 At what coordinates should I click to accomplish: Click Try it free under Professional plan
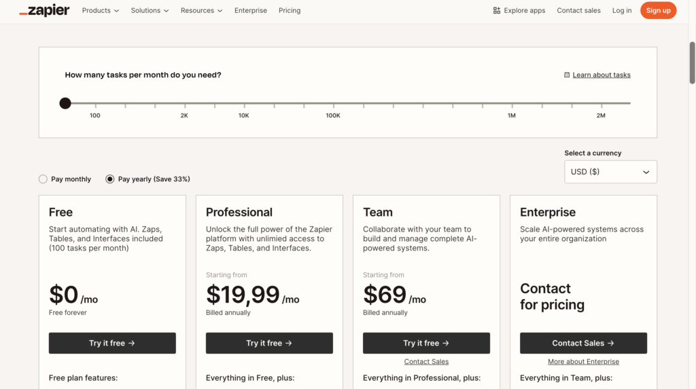tap(269, 344)
